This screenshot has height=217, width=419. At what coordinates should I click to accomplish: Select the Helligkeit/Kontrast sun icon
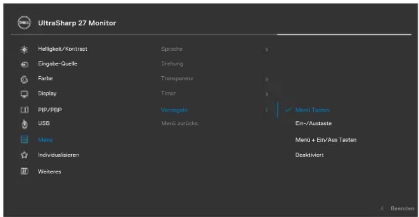pos(24,50)
